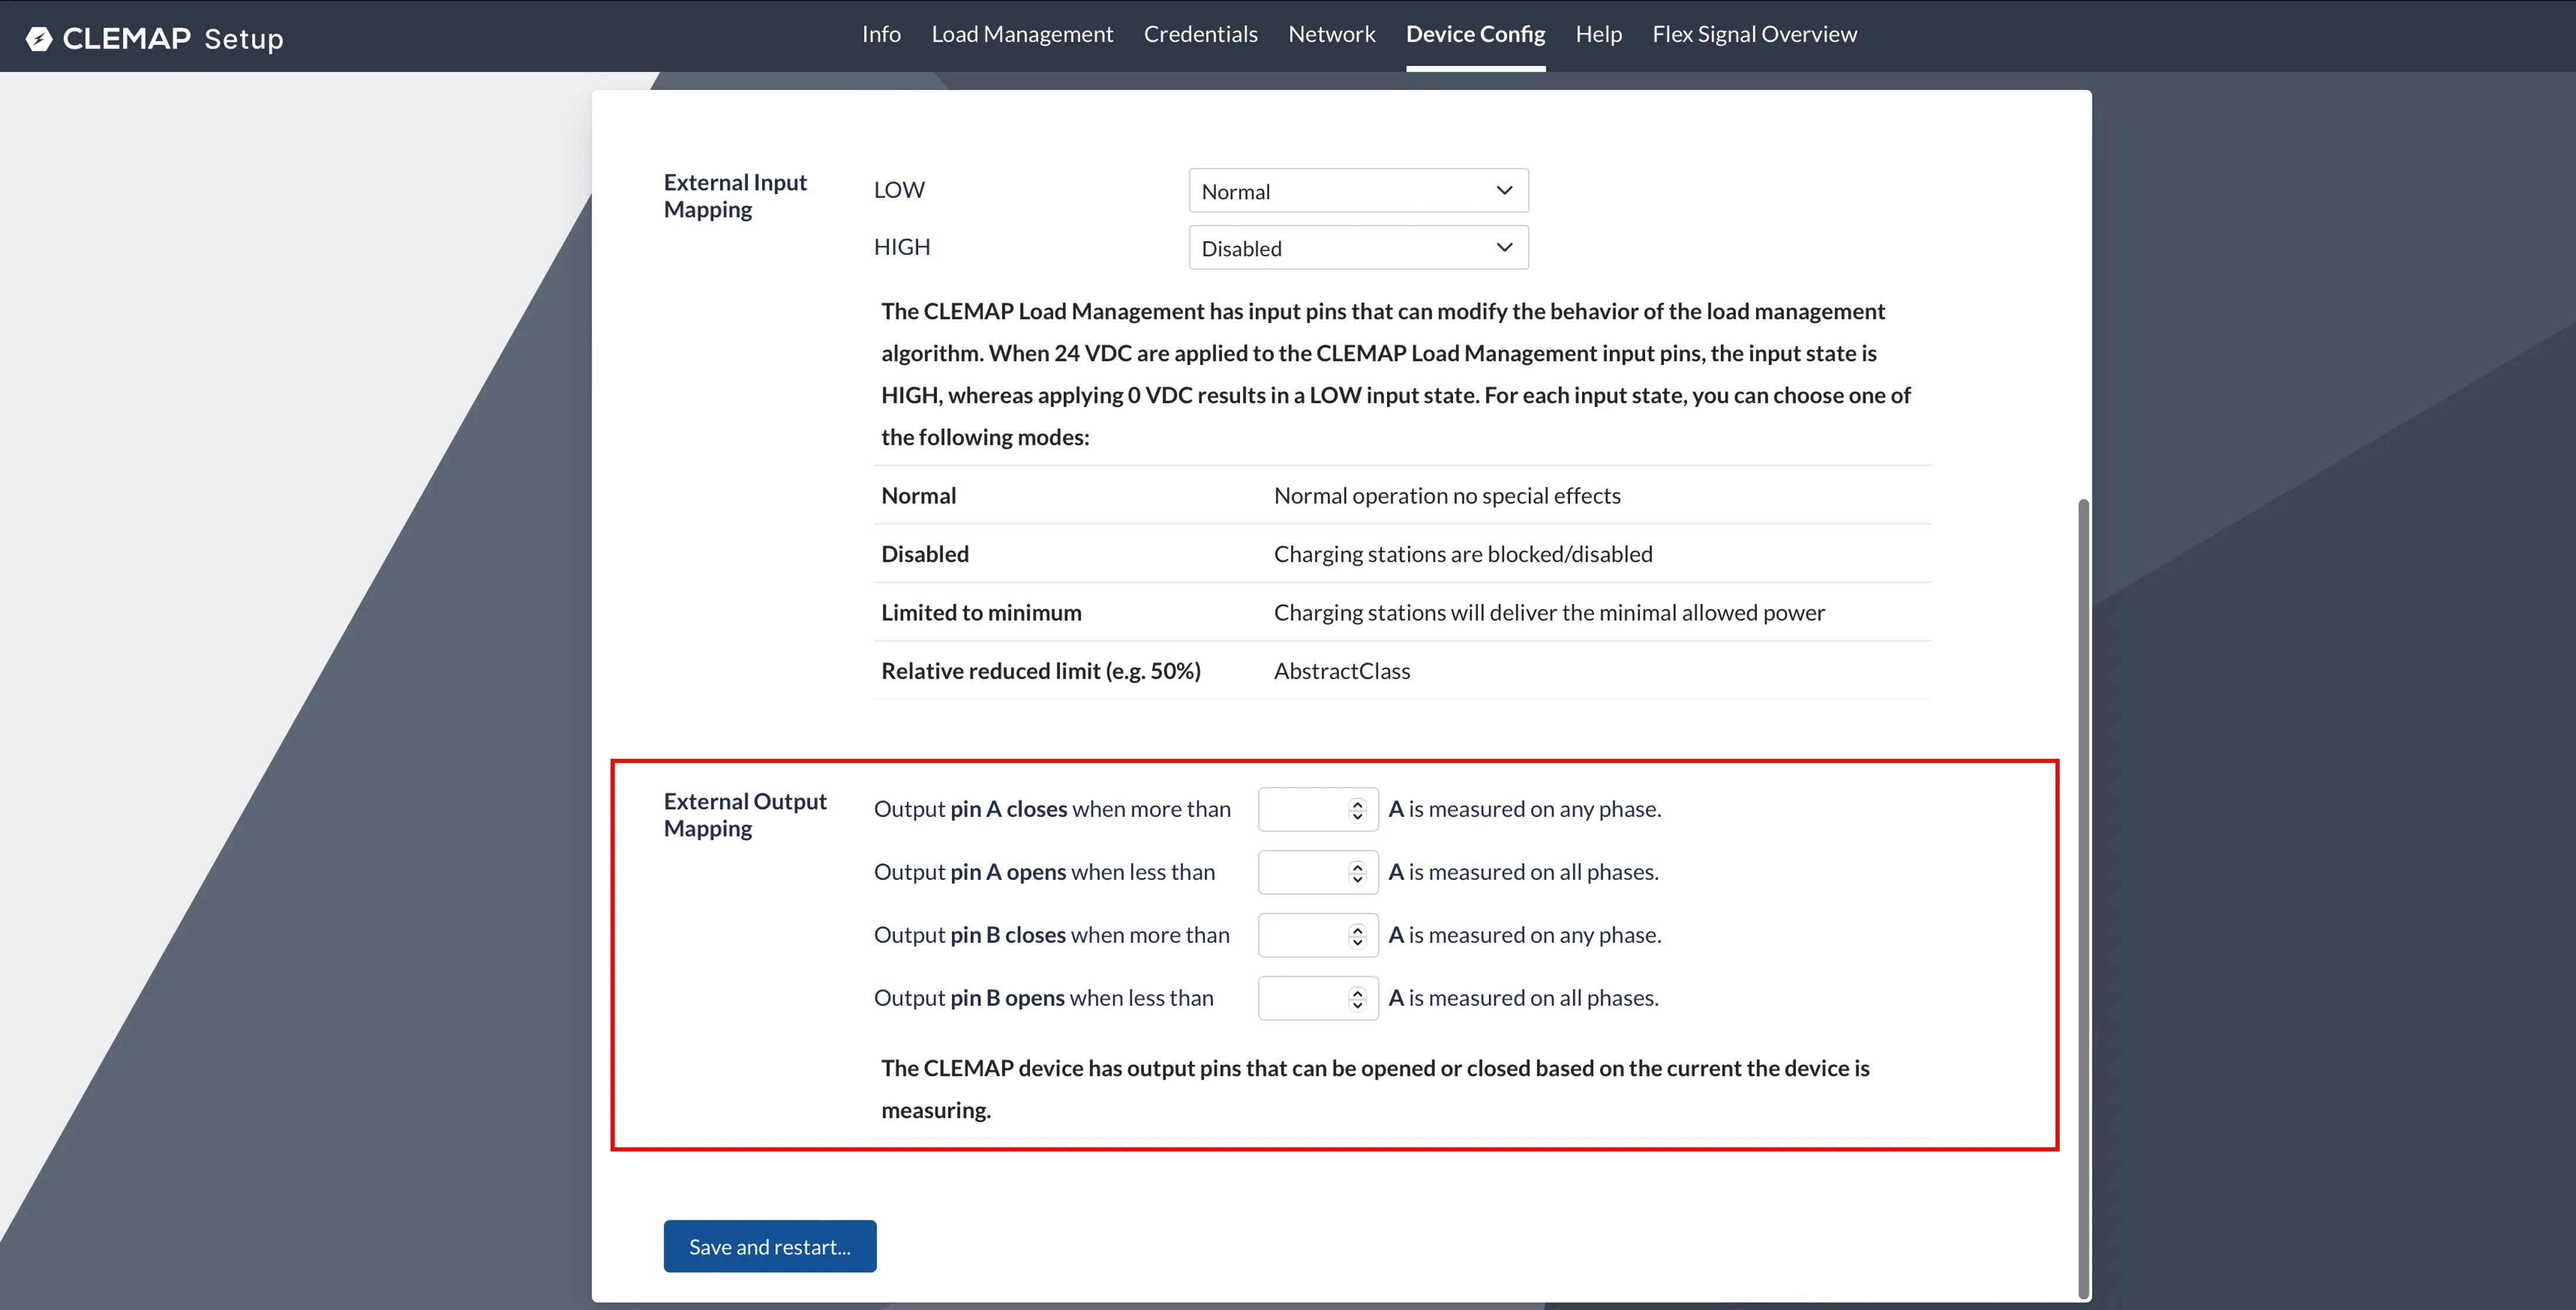Click 'Normal operation no special effects' text

[1447, 496]
